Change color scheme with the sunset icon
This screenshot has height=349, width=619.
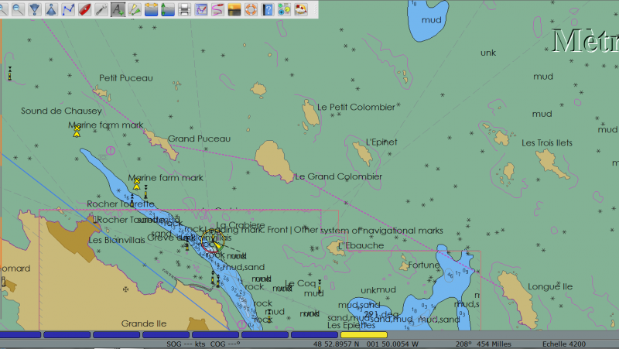[x=234, y=10]
